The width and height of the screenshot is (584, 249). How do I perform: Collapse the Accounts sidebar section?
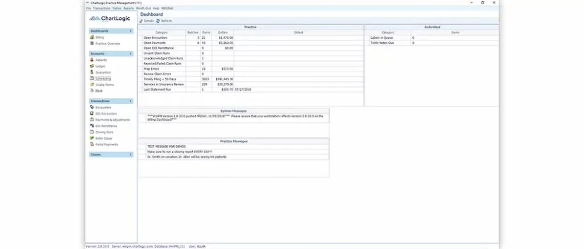(131, 54)
